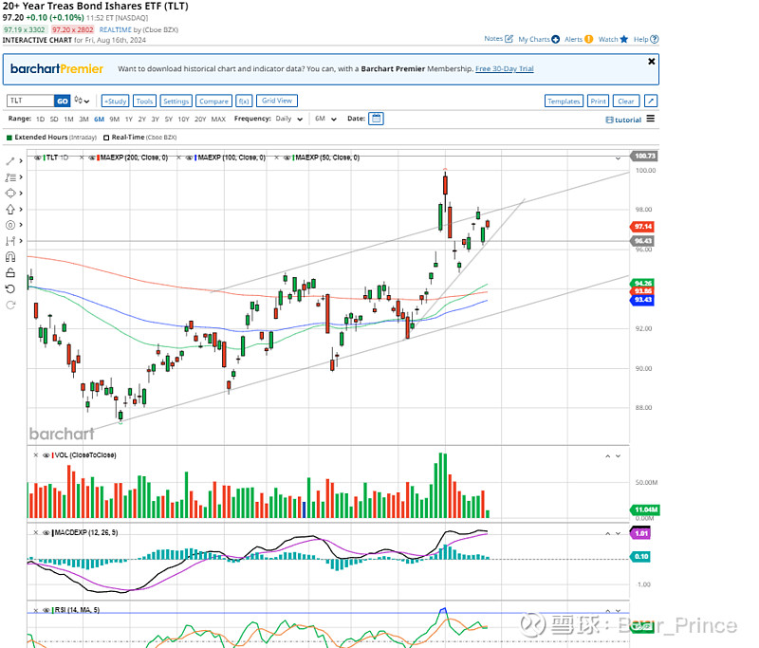Viewport: 759px width, 648px height.
Task: Hide the MAEXP 200 moving average
Action: click(92, 157)
